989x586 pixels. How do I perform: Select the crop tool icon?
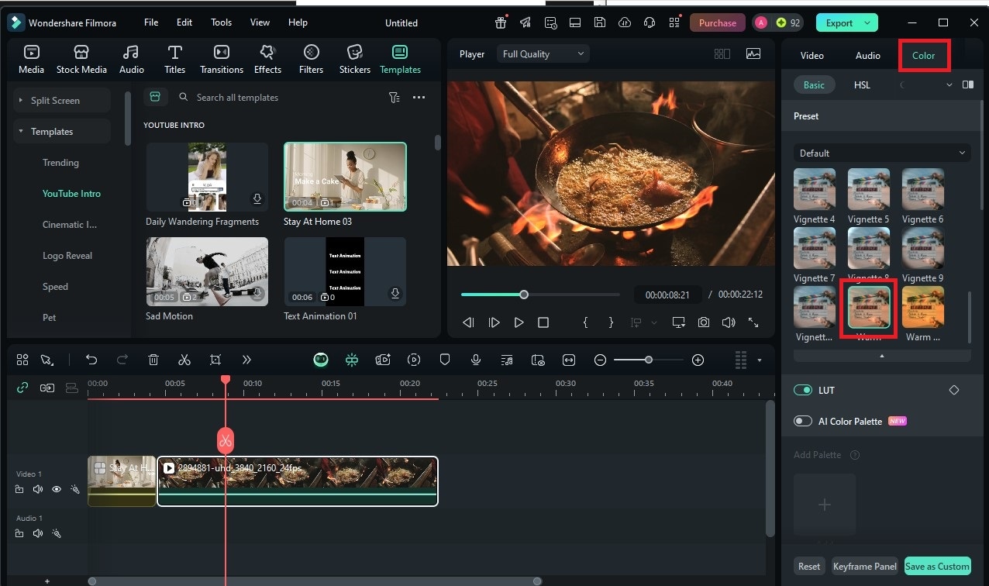[x=215, y=360]
